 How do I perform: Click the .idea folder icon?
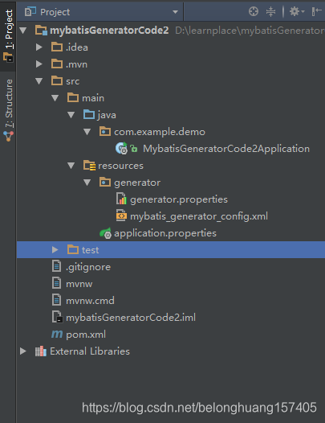point(57,47)
